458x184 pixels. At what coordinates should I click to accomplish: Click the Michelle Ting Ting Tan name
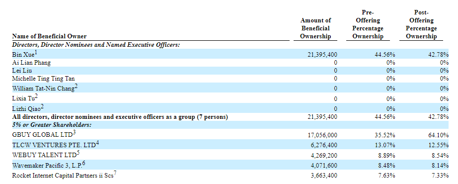(43, 79)
